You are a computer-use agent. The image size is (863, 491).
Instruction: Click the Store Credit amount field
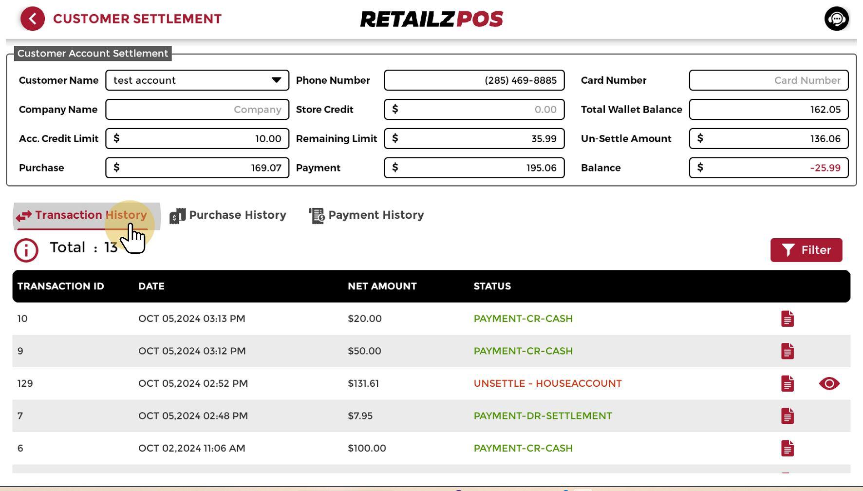(473, 110)
